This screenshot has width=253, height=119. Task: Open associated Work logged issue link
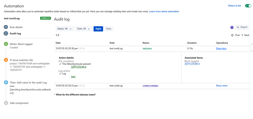coord(192,64)
